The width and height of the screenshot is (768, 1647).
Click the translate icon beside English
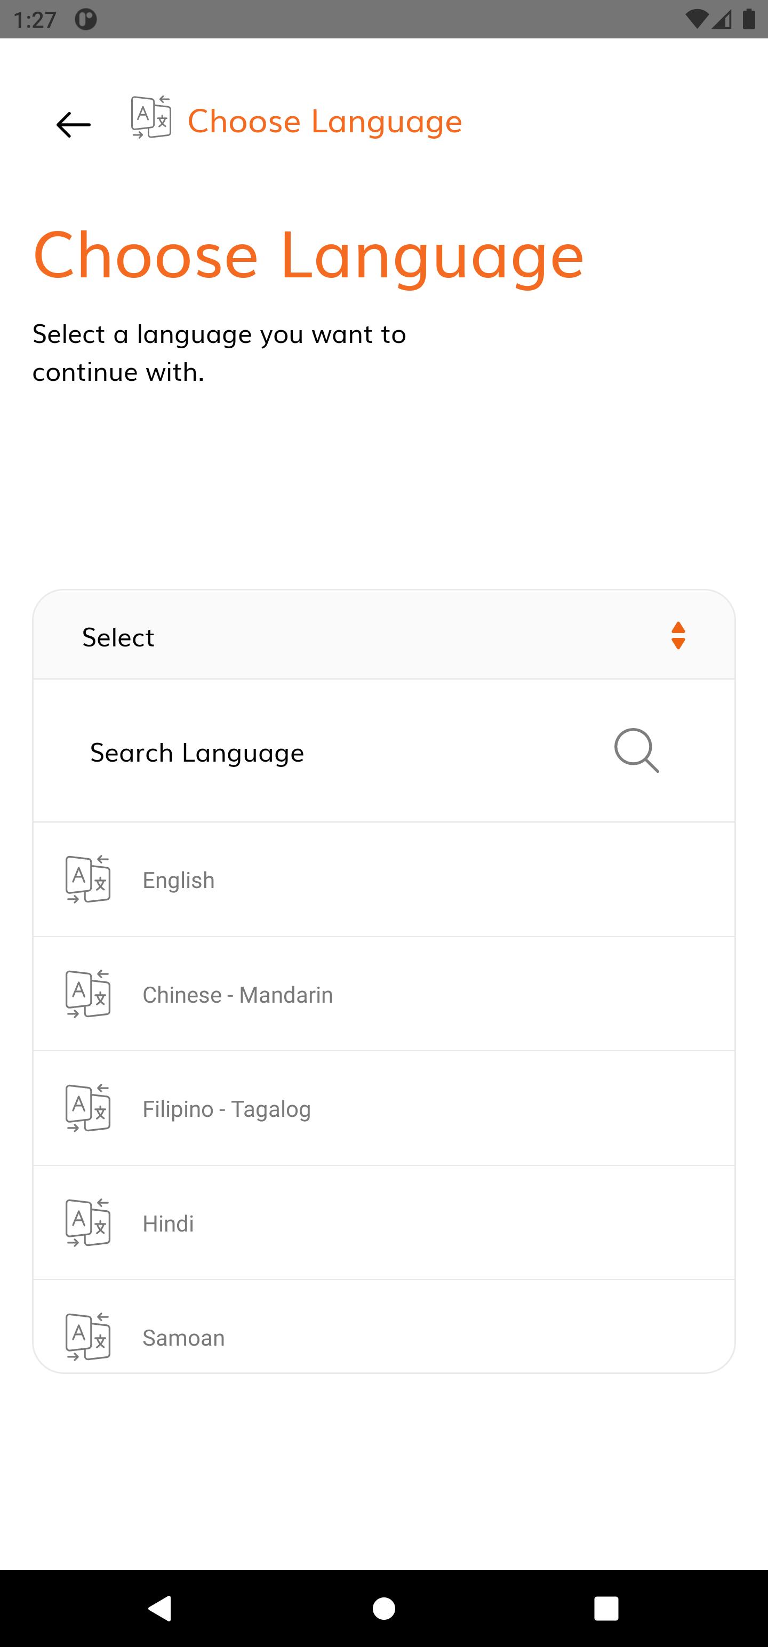pyautogui.click(x=88, y=879)
